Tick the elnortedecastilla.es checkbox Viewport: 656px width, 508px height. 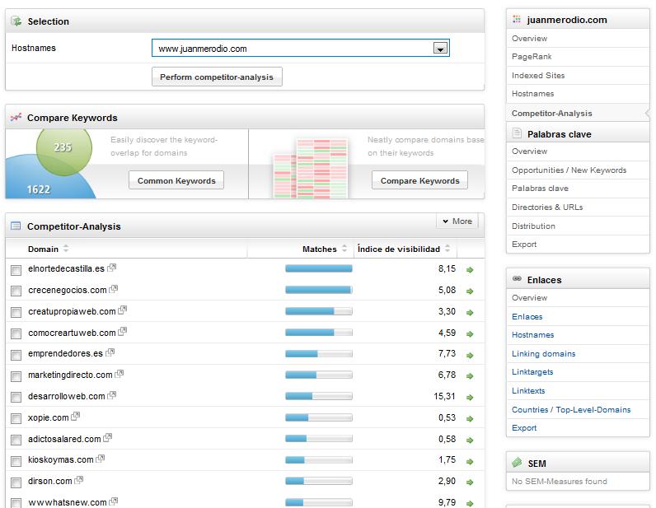[16, 270]
